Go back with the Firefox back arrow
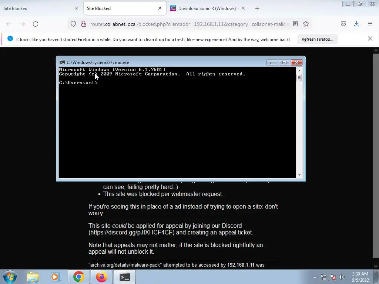Screen dimensions: 379x284 [9, 24]
